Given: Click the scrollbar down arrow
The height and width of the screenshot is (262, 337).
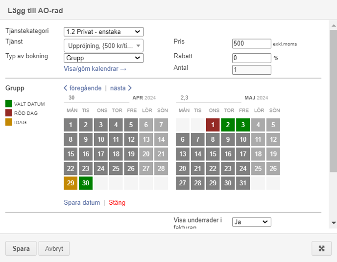Looking at the screenshot, I should (334, 223).
